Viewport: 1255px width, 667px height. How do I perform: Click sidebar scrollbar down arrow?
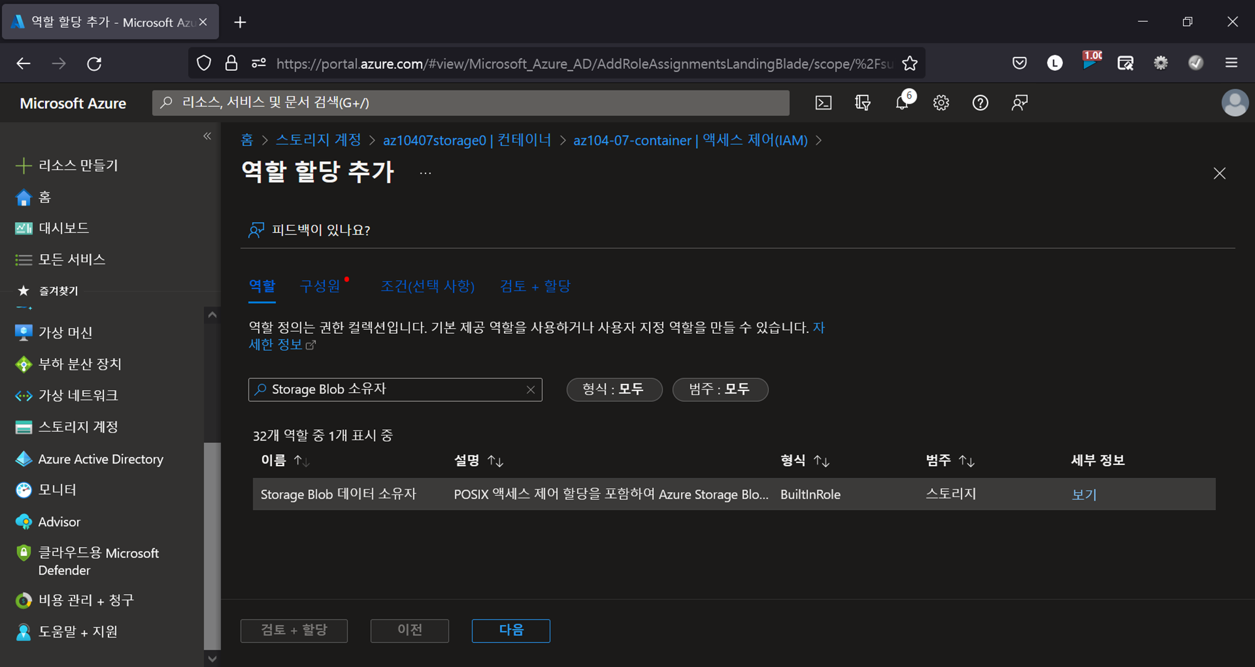pos(212,659)
